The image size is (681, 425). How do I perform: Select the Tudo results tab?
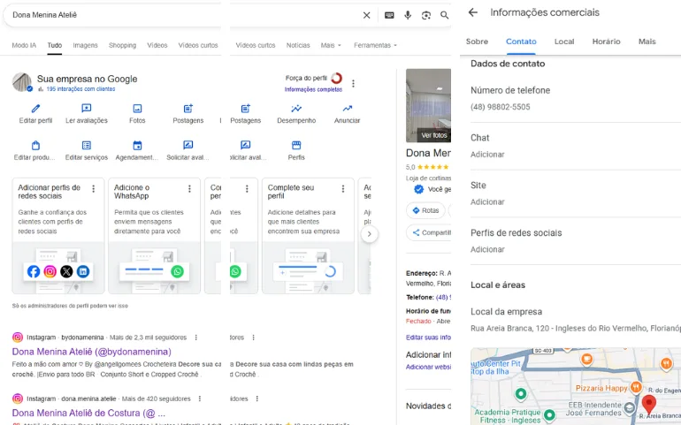click(x=55, y=45)
